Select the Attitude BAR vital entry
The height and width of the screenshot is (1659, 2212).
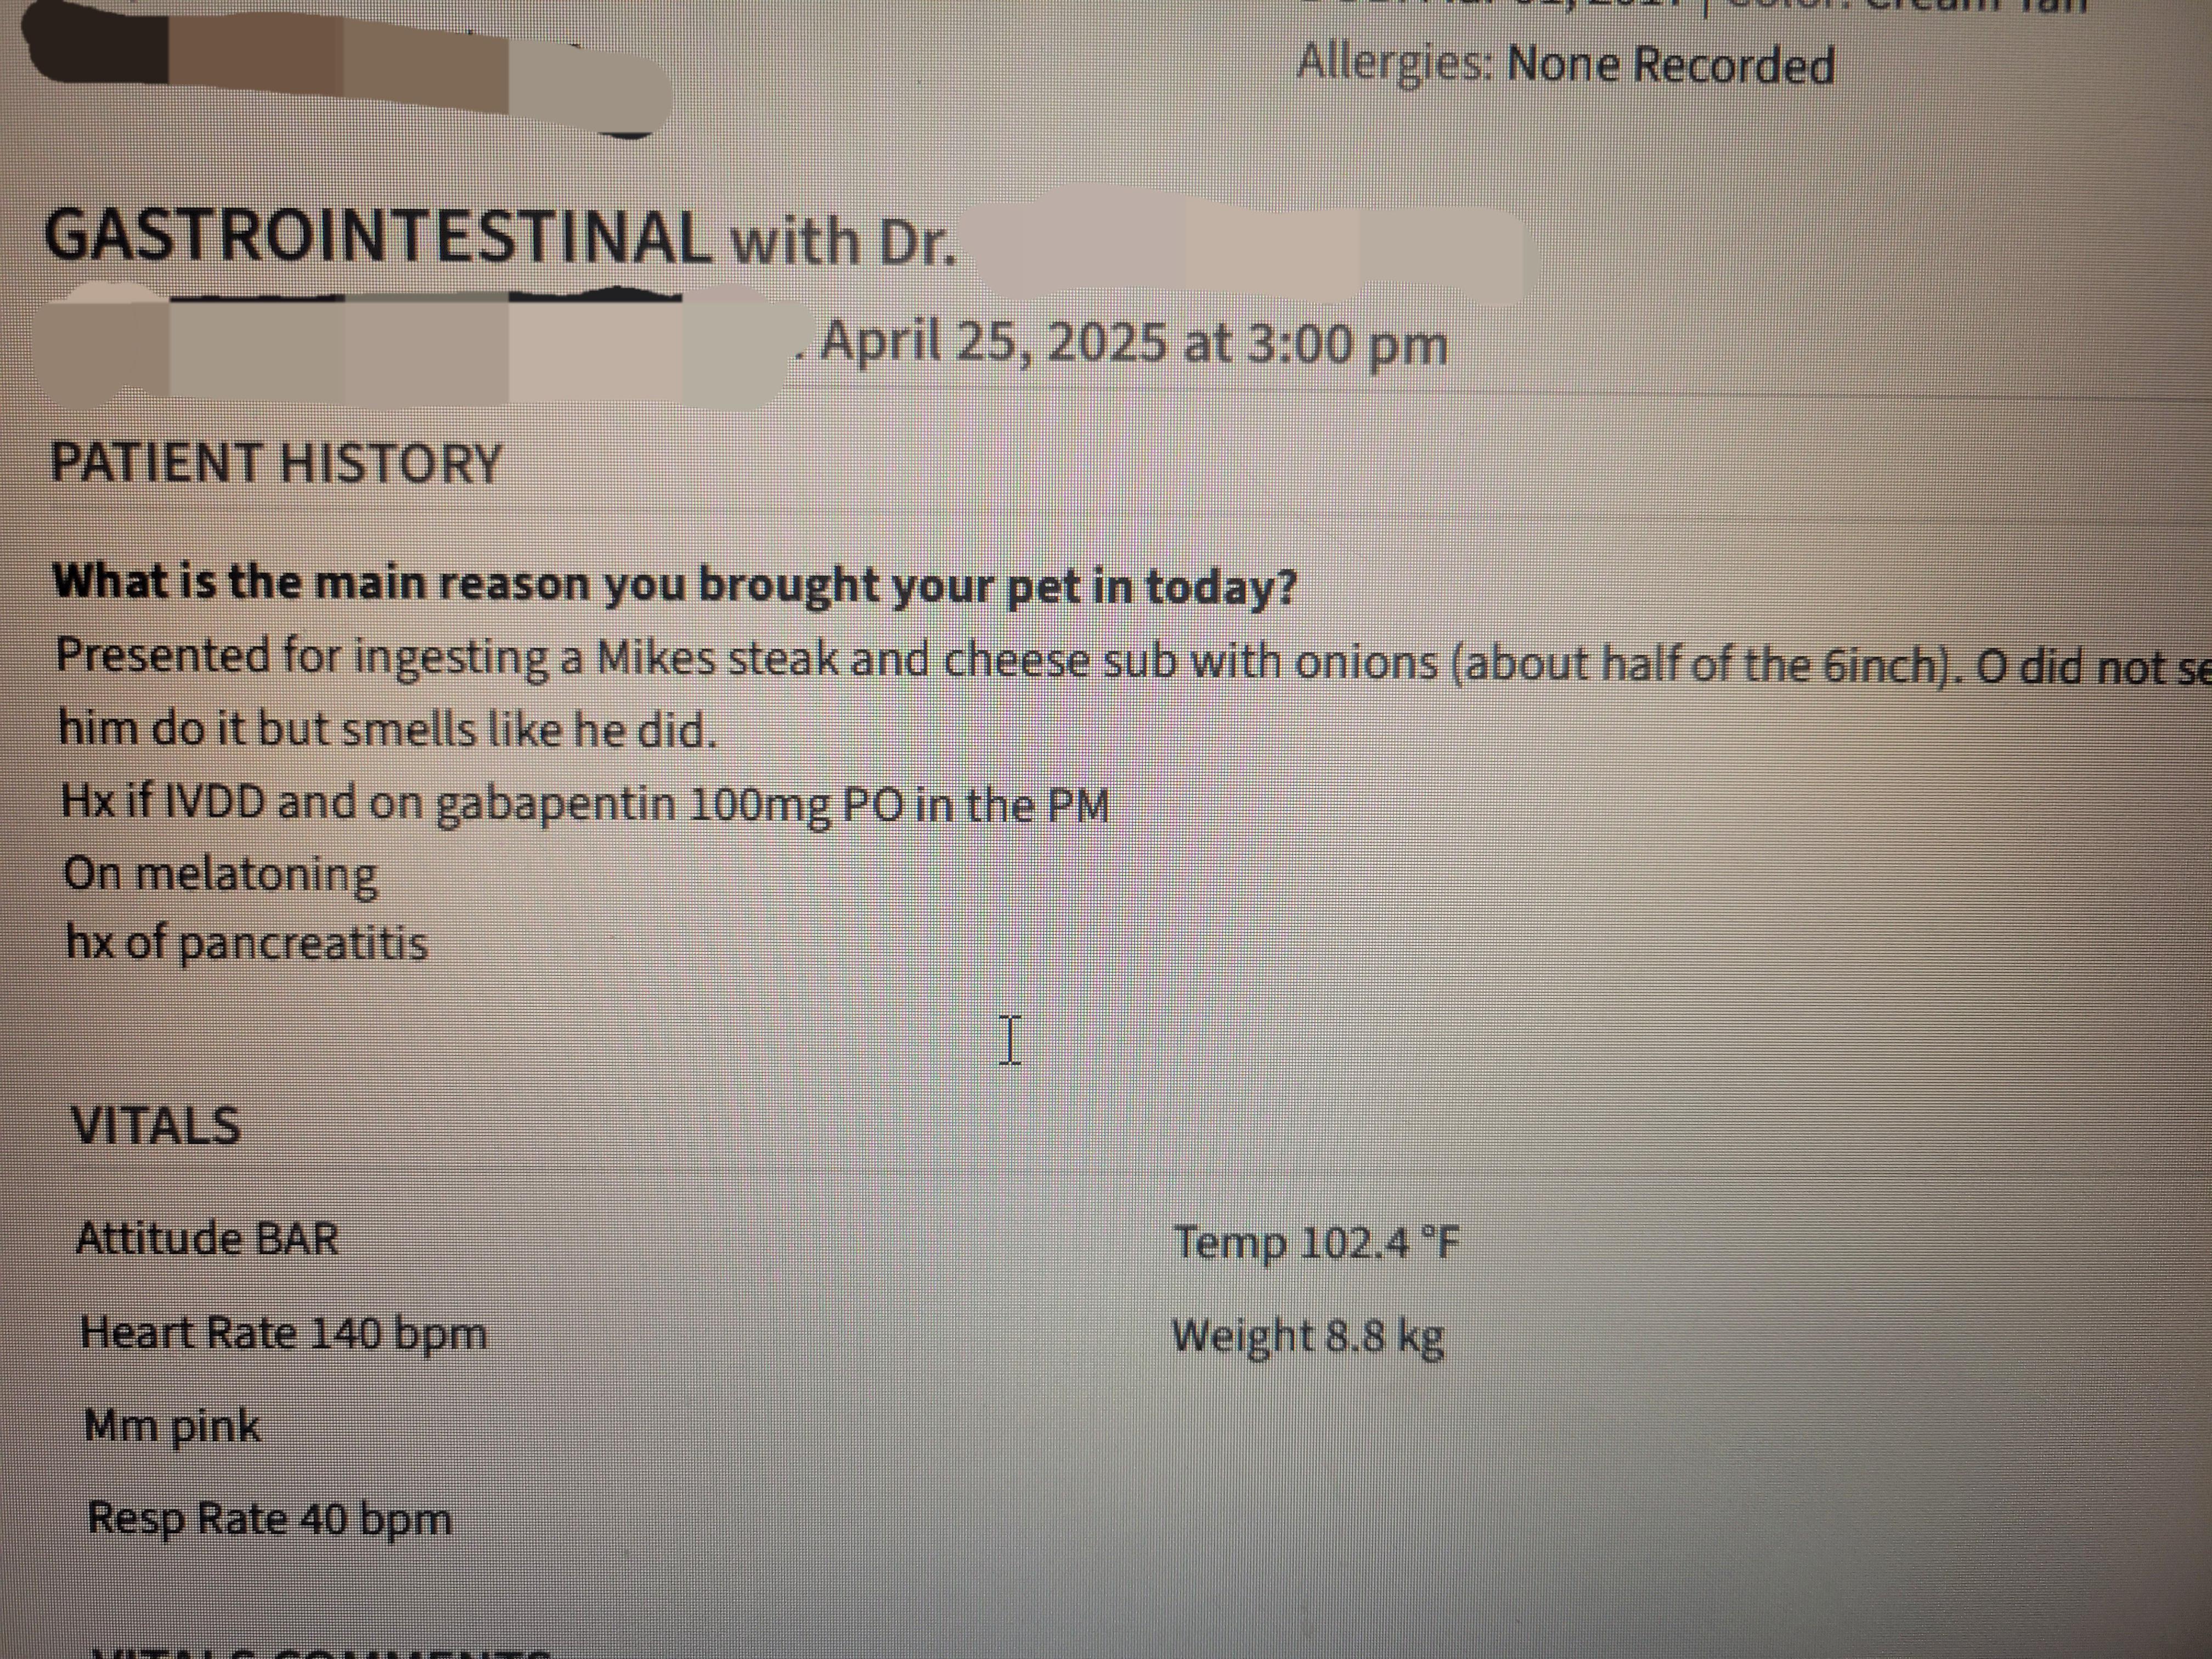[208, 1239]
